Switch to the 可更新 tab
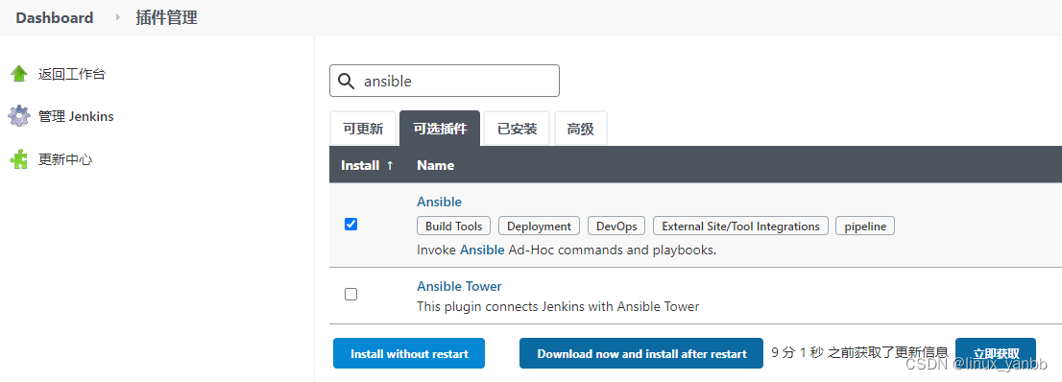1062x382 pixels. (x=363, y=129)
